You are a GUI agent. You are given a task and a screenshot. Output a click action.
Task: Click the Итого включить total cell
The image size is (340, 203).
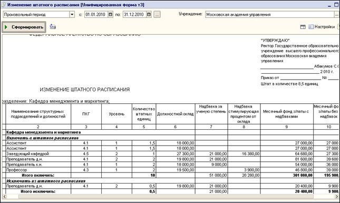(38, 175)
